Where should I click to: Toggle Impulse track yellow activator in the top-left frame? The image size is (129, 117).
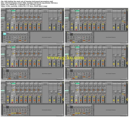12,28
